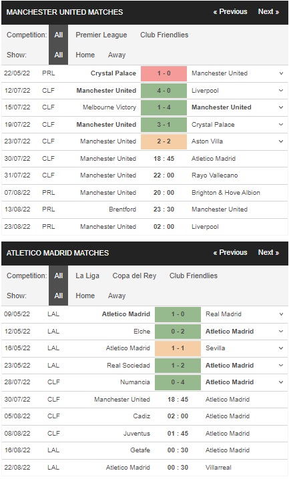
Task: Select Club Friendlies filter for Manchester United
Action: [x=164, y=35]
